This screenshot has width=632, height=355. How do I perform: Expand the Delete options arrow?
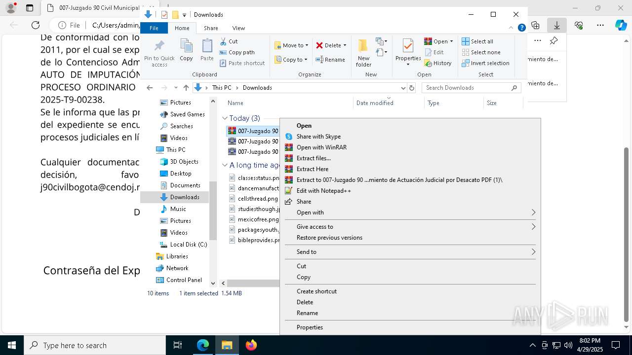[x=345, y=45]
